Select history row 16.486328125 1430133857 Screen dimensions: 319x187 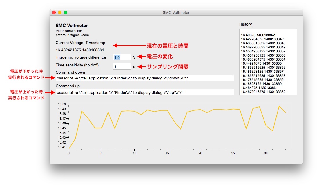coord(262,72)
